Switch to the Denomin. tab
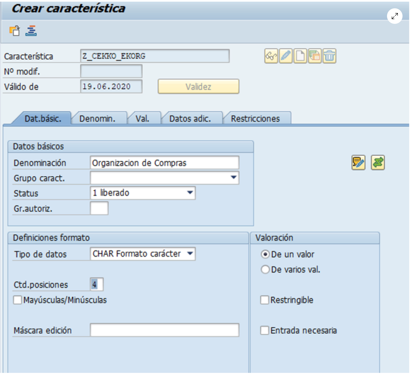 tap(97, 119)
